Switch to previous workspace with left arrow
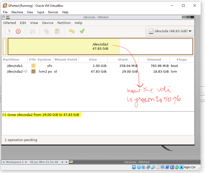 (x=3, y=162)
